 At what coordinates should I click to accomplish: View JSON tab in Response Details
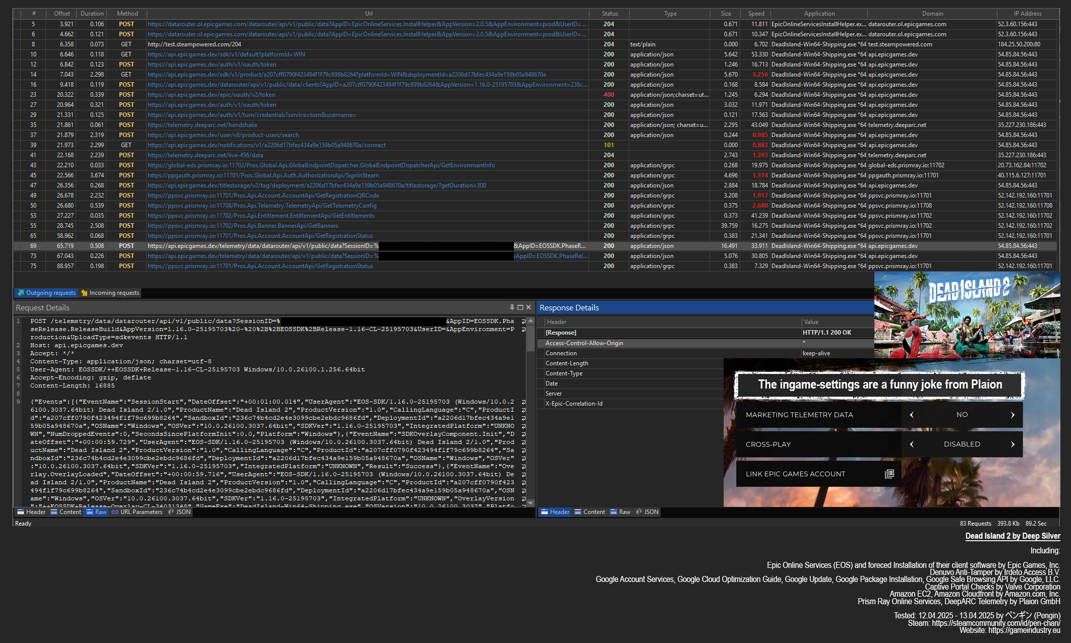click(x=647, y=512)
